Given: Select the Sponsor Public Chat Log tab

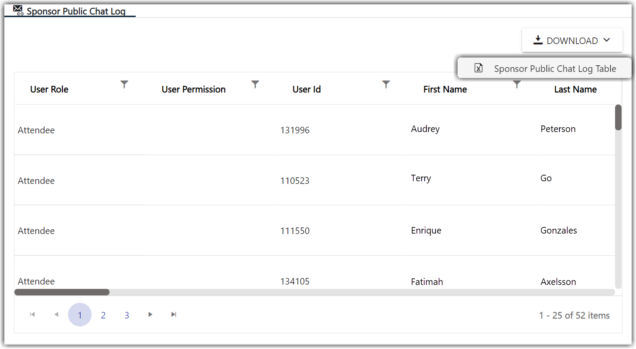Looking at the screenshot, I should [70, 11].
